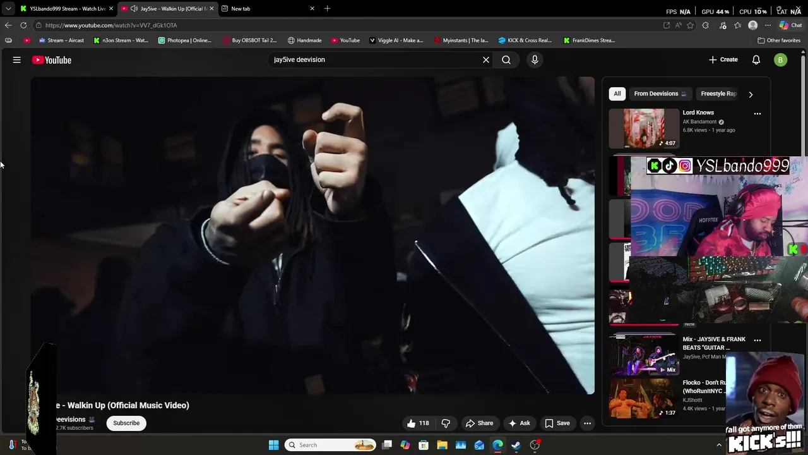
Task: Close the New tab tab
Action: pyautogui.click(x=312, y=9)
